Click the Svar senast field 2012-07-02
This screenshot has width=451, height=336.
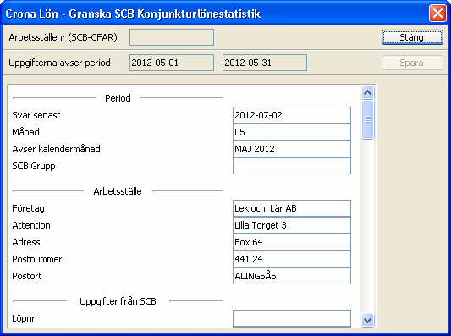pos(292,115)
